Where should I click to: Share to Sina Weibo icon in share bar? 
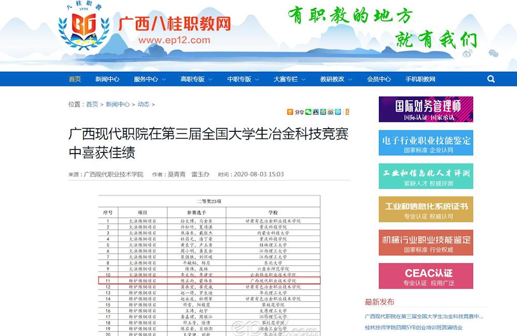[330, 112]
